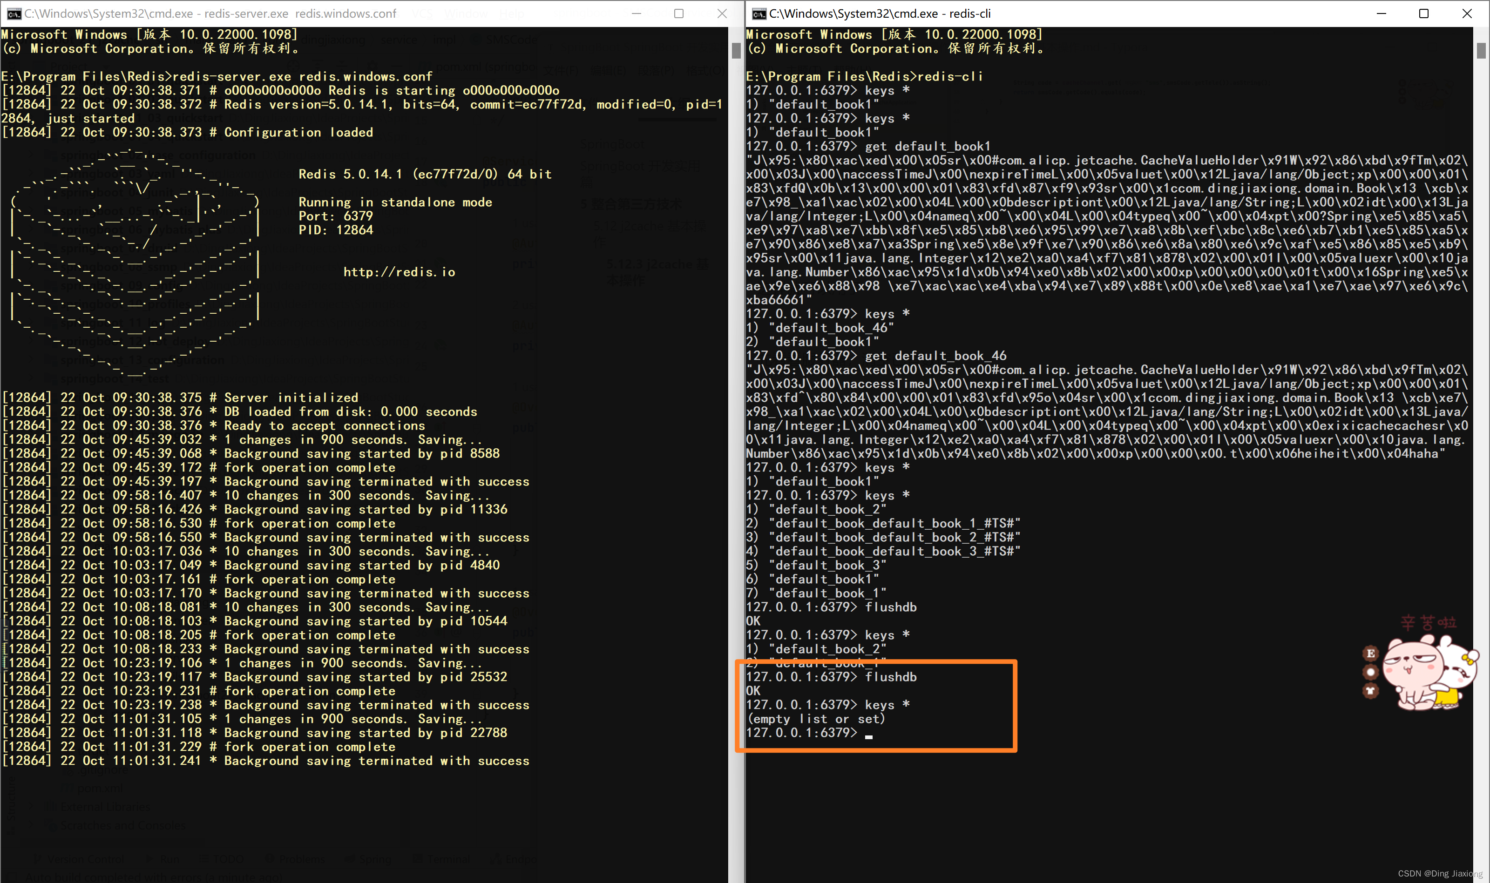Click the brown white-dot badge beside the sticker
Screen dimensions: 1490x883
tap(1371, 672)
